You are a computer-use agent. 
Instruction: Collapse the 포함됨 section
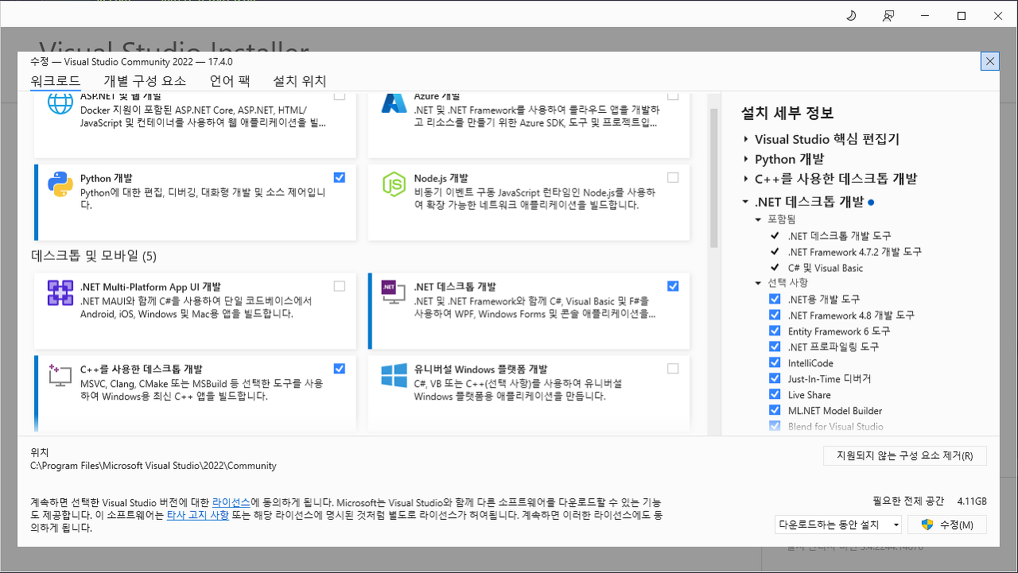(x=759, y=219)
